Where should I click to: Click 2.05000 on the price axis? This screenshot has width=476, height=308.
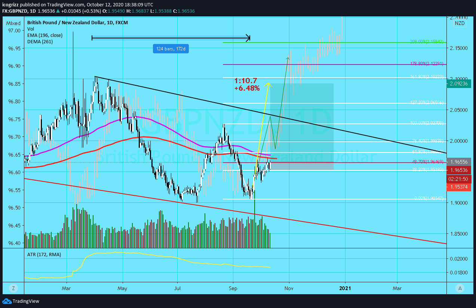pyautogui.click(x=458, y=110)
